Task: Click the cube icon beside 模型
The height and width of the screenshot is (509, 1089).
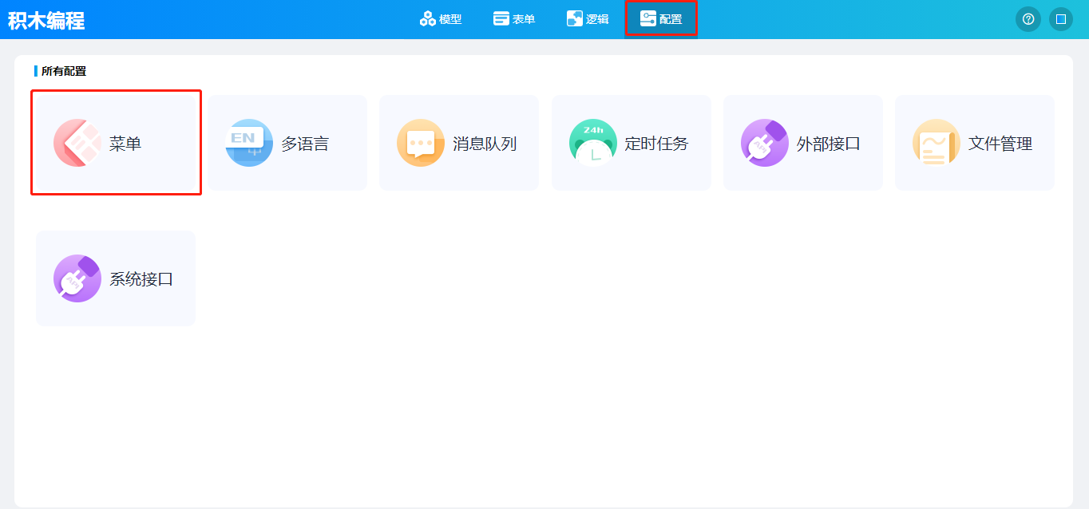Action: [x=427, y=19]
